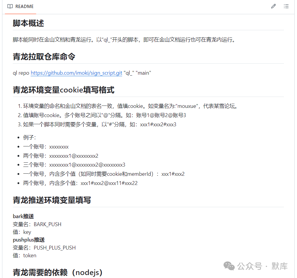
Task: Click the heading 青龙环境变量cookie填写格式
Action: [64, 90]
